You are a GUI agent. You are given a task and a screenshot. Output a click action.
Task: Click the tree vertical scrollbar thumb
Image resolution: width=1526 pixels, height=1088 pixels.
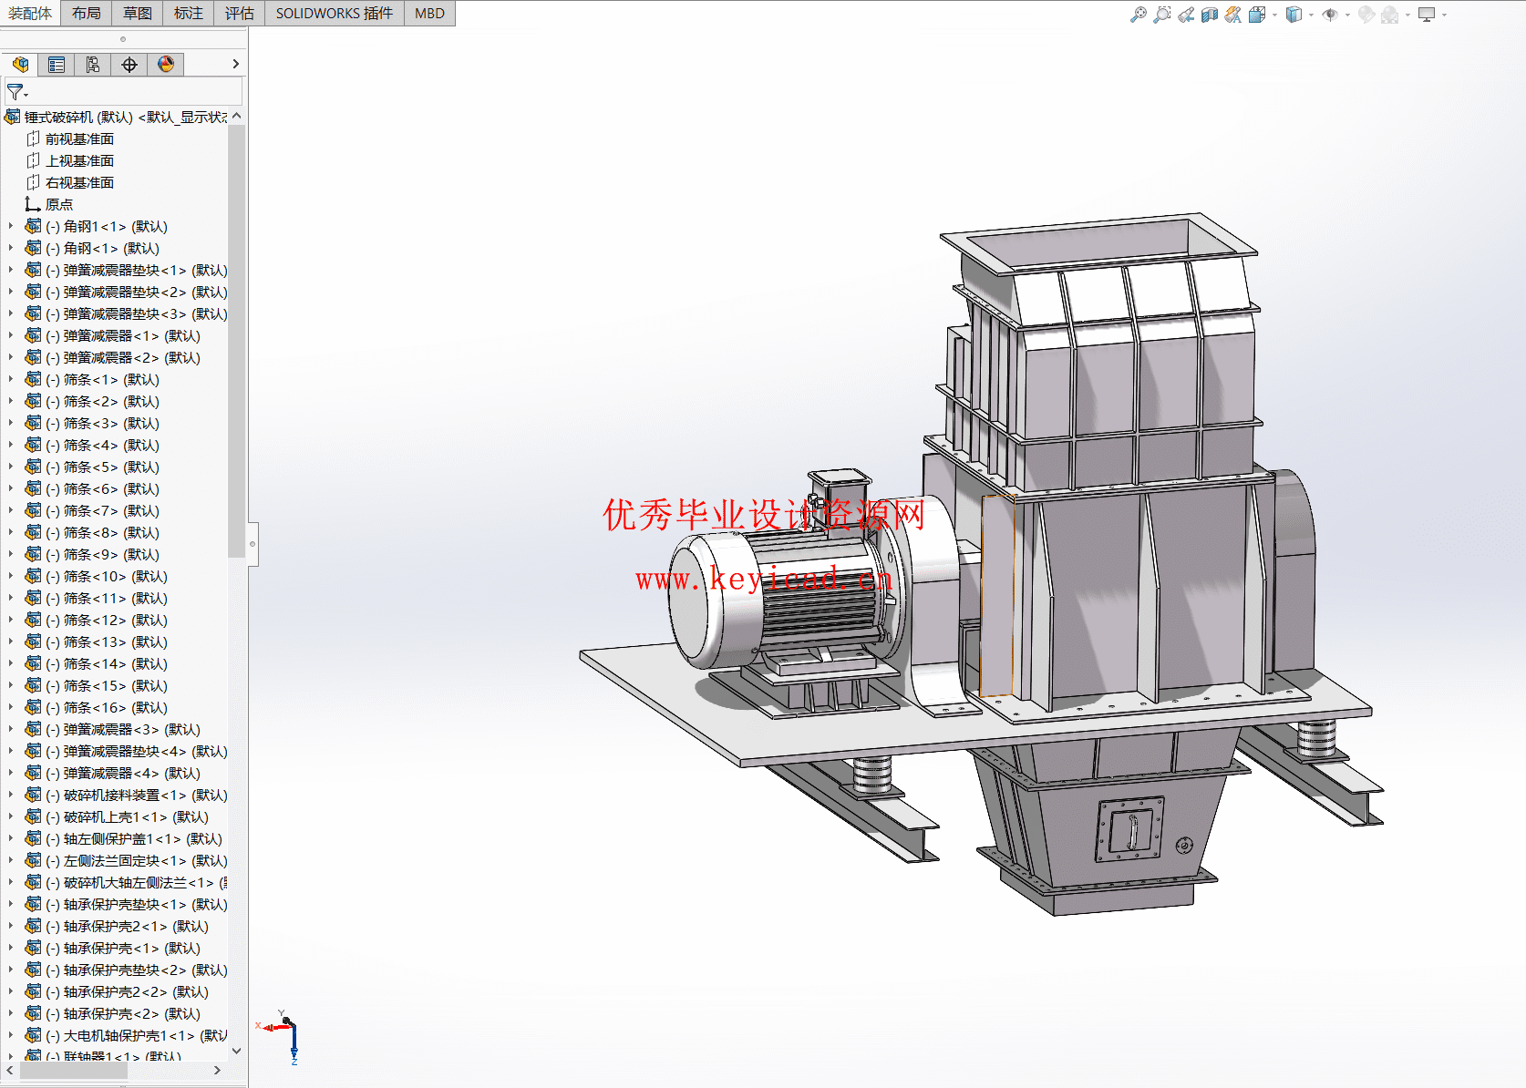coord(236,341)
